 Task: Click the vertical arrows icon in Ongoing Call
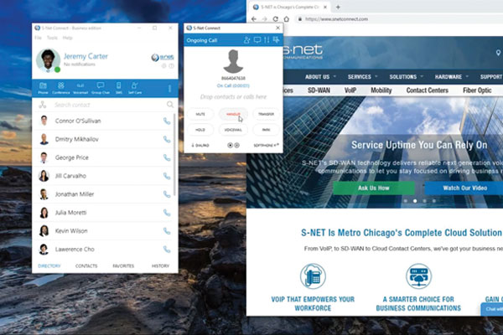coord(267,40)
